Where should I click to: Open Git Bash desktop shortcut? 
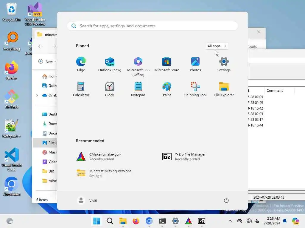[12, 99]
